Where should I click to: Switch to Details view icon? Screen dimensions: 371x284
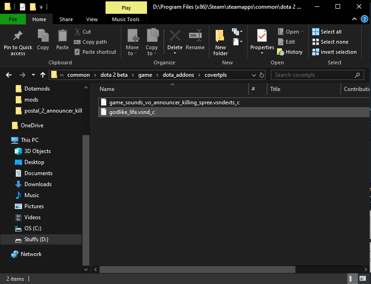click(x=353, y=278)
